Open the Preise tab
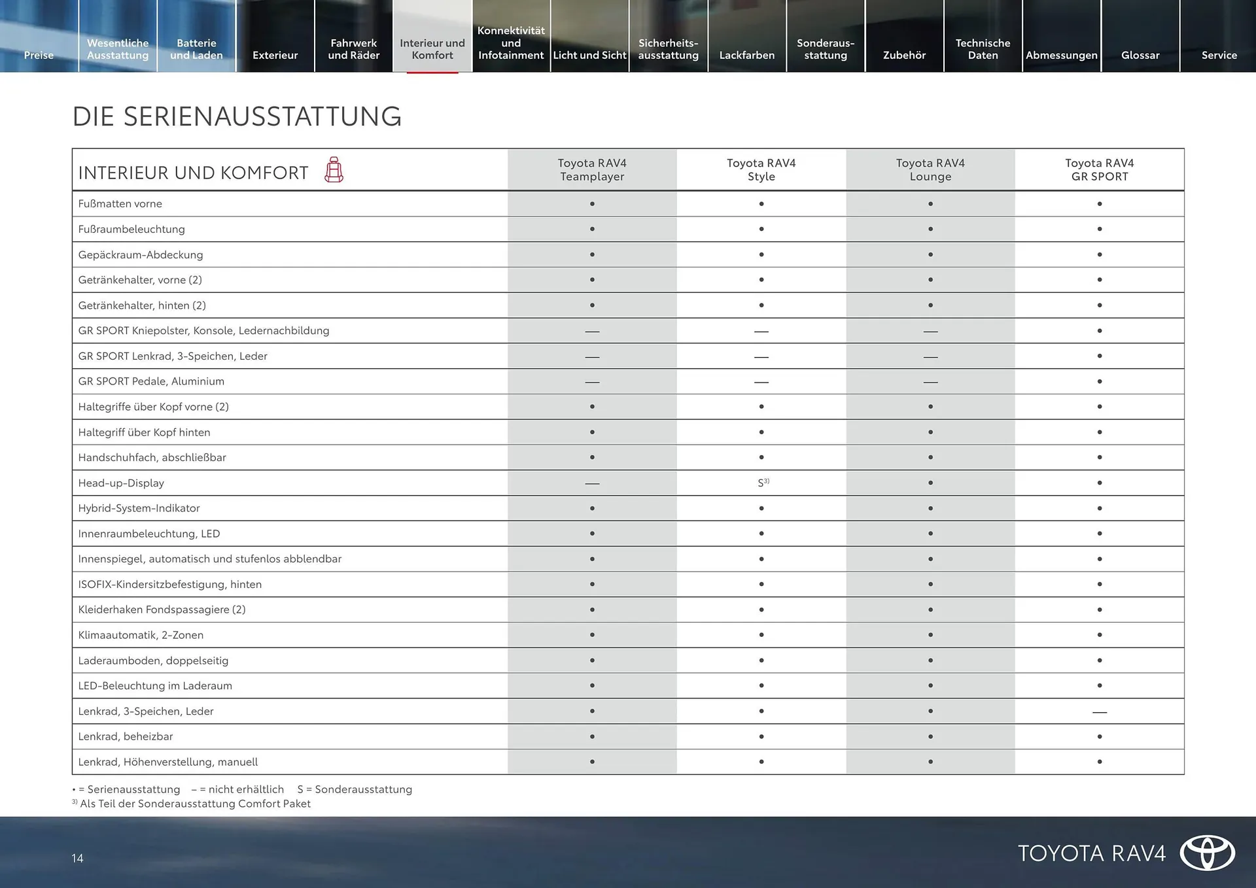This screenshot has width=1256, height=888. (x=39, y=55)
